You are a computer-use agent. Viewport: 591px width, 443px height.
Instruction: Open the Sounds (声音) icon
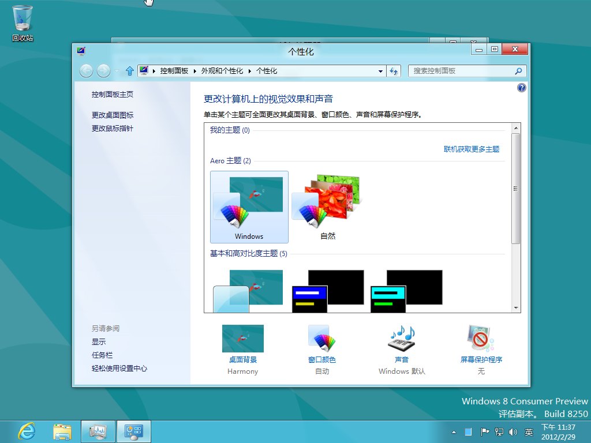402,339
